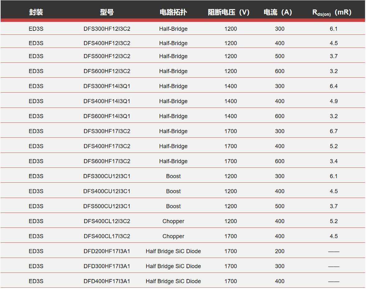The image size is (366, 289).
Task: Select model DFS300HF17I3C2
Action: click(107, 131)
